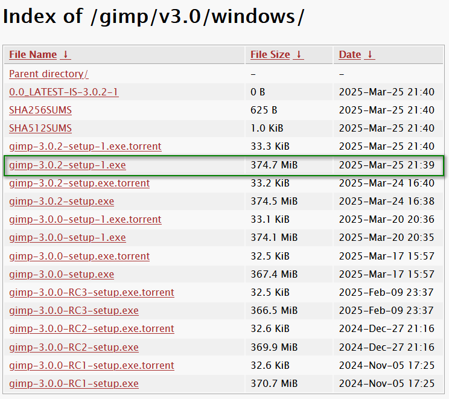
Task: Download gimp-3.0.2-setup.exe
Action: tap(62, 202)
